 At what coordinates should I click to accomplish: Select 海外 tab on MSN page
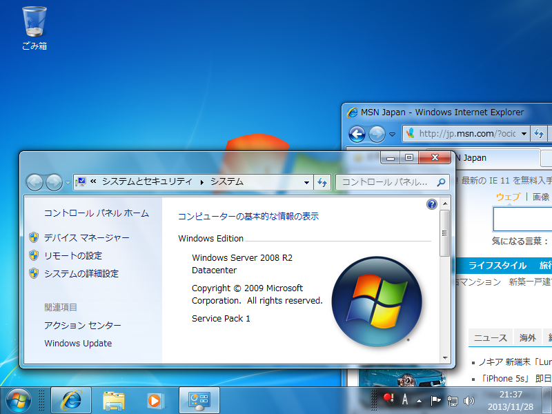pyautogui.click(x=528, y=338)
